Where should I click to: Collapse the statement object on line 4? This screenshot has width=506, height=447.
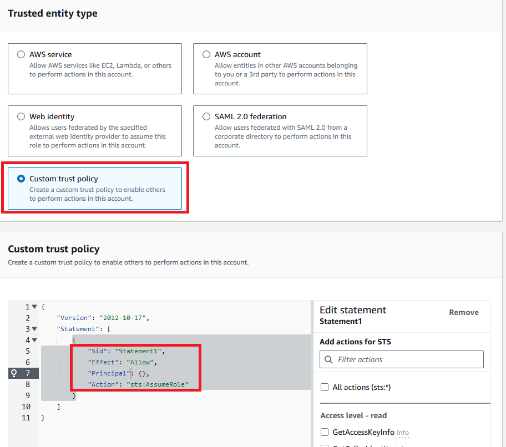tap(34, 340)
